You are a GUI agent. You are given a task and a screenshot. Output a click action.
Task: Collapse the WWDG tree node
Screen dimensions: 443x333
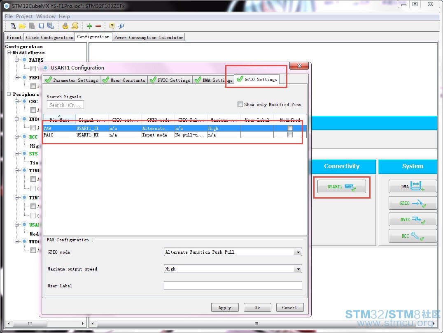pyautogui.click(x=16, y=242)
